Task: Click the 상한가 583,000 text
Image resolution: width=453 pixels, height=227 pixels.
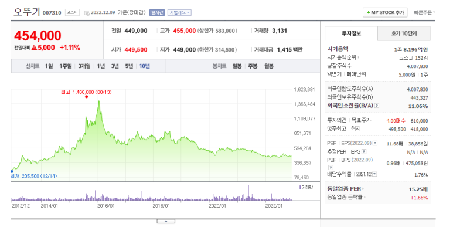Action: pyautogui.click(x=217, y=31)
